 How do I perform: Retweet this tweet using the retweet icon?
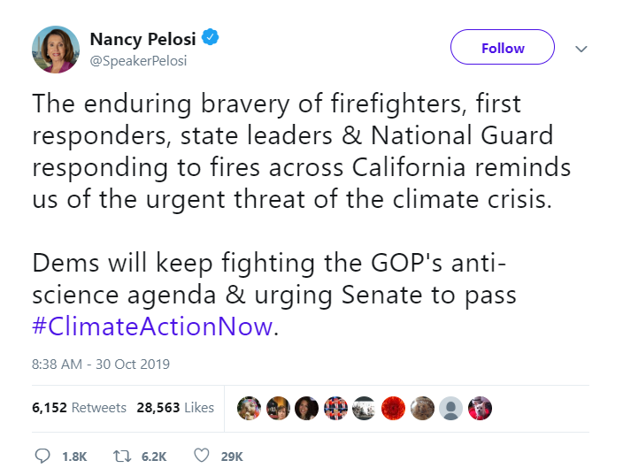coord(120,456)
